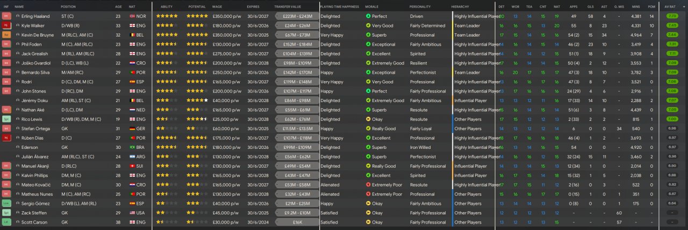Open Nathan Aké's player profile

33,110
